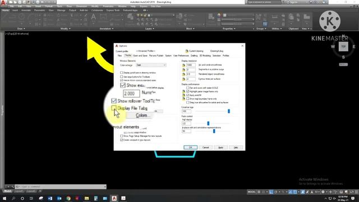Click the Xref display fade slider handle

tap(208, 123)
